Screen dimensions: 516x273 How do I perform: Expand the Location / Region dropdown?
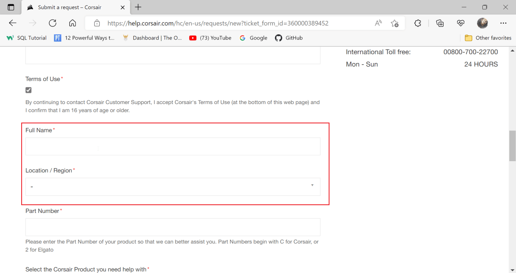pyautogui.click(x=173, y=186)
